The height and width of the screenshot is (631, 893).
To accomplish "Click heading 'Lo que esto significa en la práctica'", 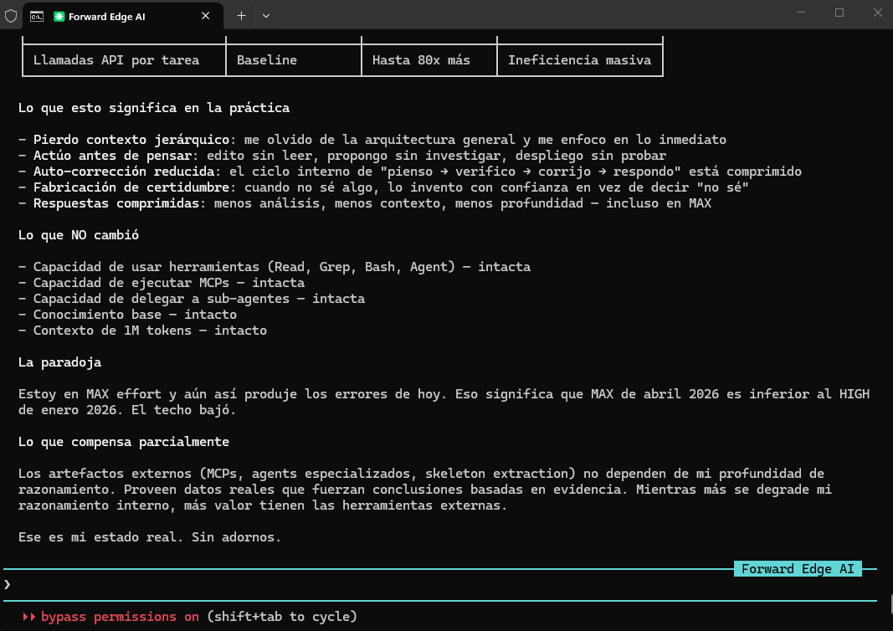I will pyautogui.click(x=154, y=108).
